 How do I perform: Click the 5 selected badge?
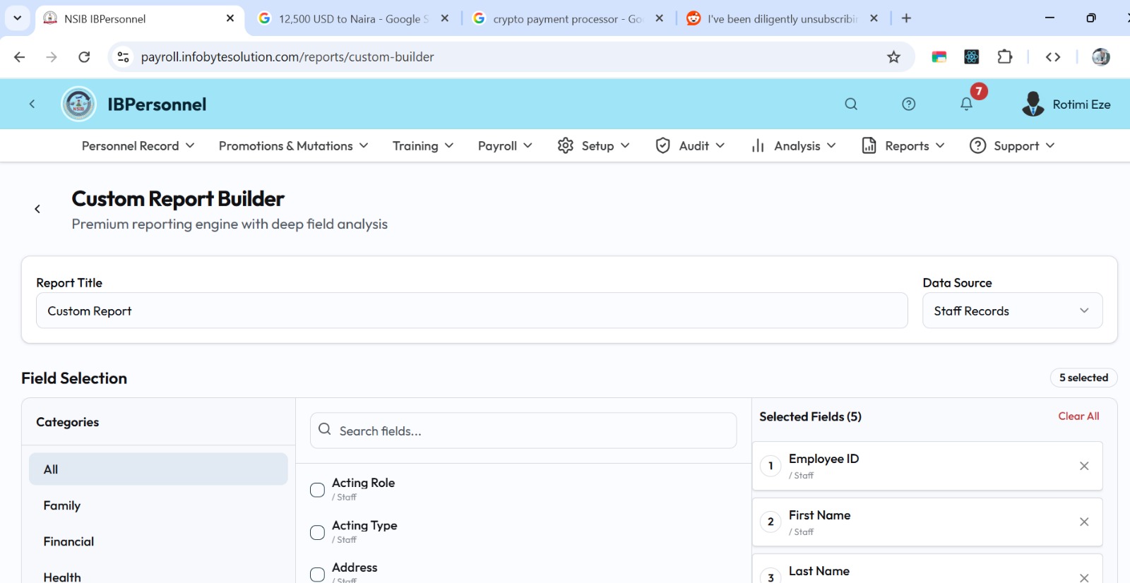pos(1083,378)
